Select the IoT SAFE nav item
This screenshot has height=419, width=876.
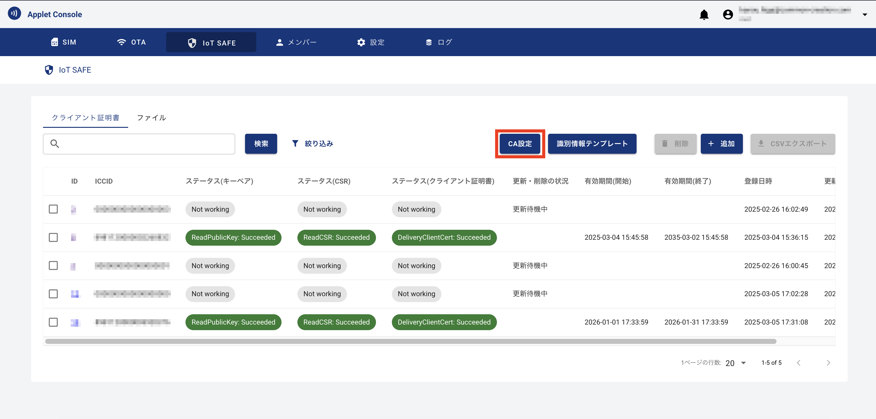click(x=211, y=42)
